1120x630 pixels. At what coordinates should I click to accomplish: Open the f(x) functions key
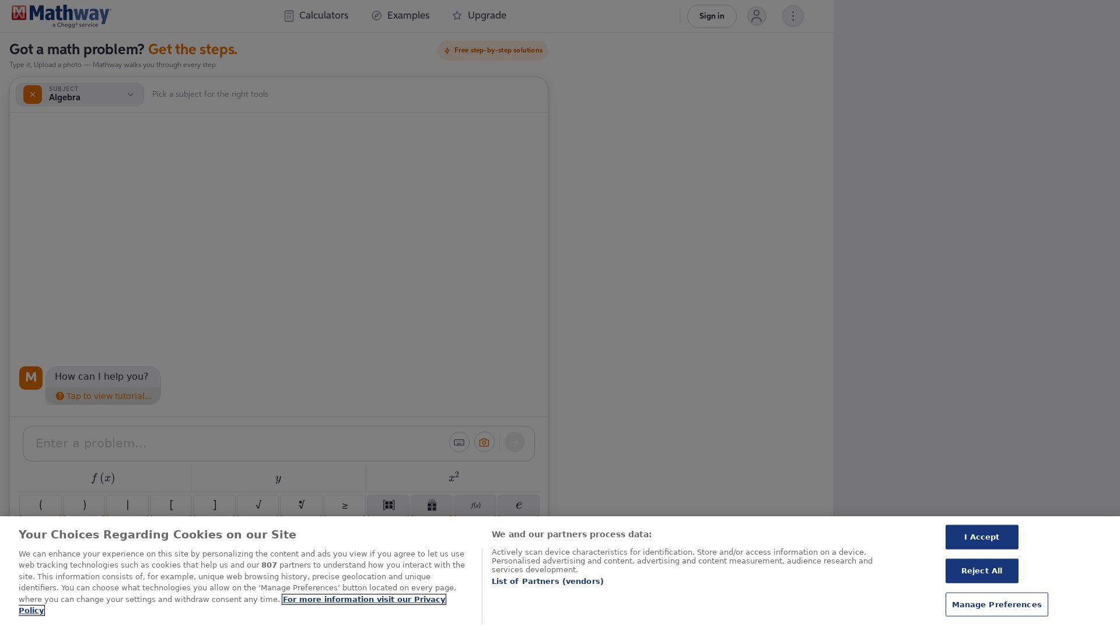point(475,505)
